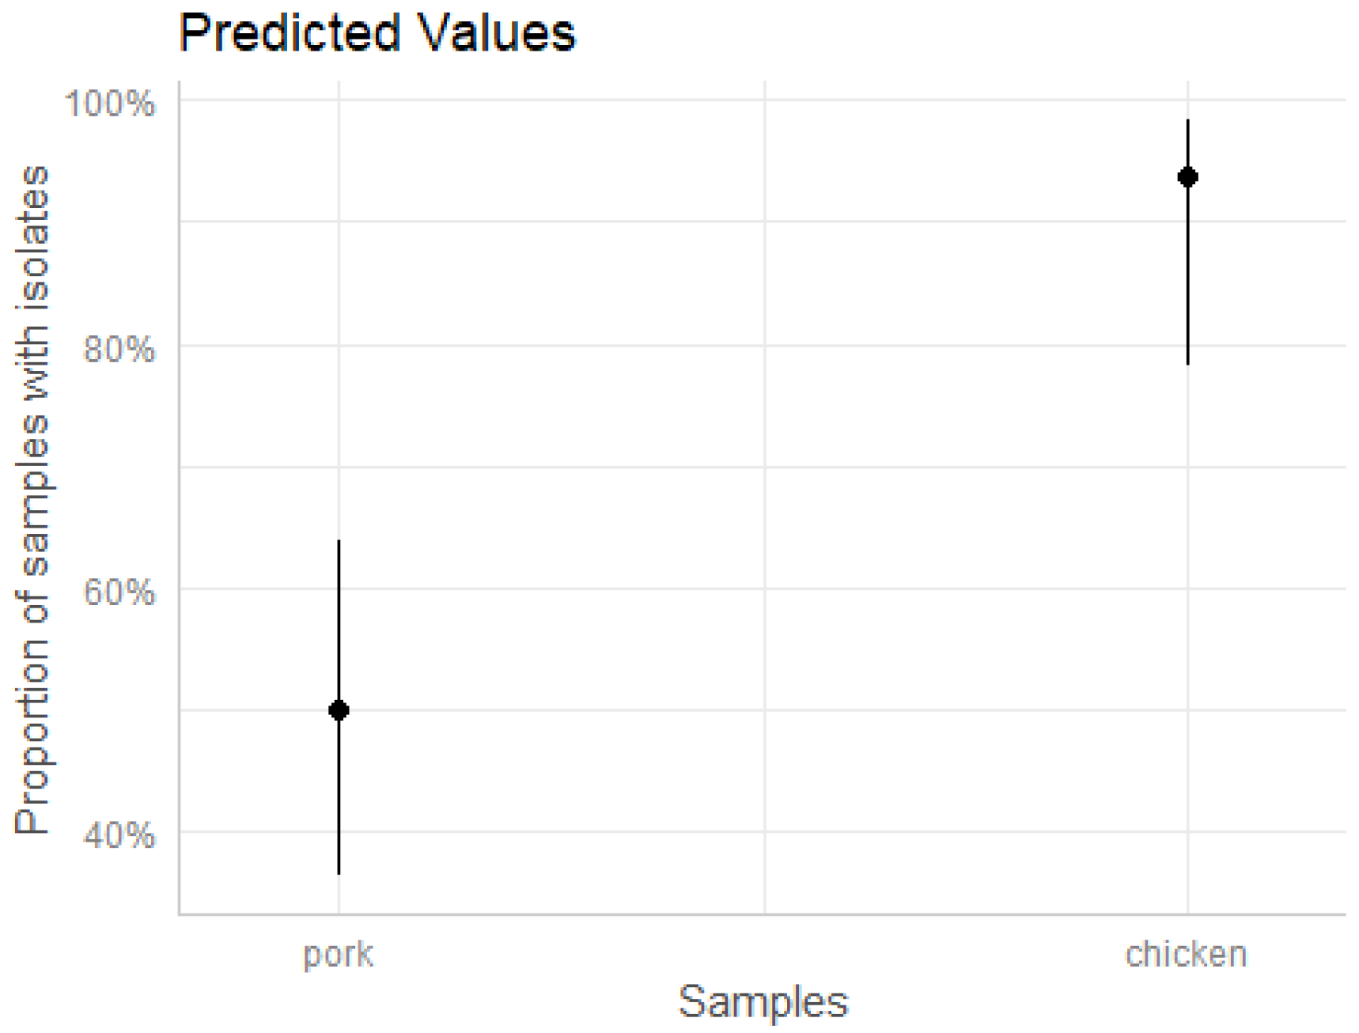
Task: Click where middle vertical gridline crosses 100% line
Action: (764, 100)
